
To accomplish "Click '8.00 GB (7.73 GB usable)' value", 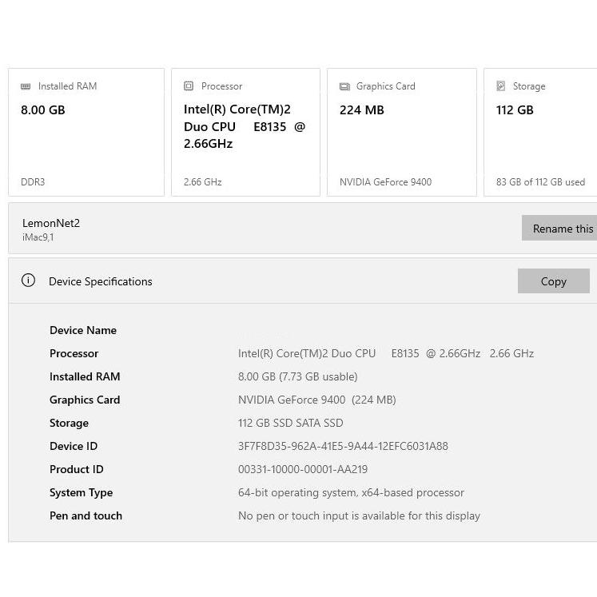I will [x=298, y=376].
